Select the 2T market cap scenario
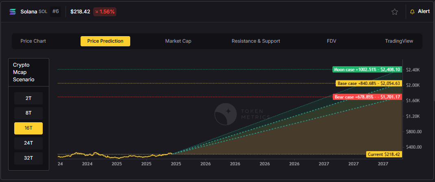 click(x=28, y=98)
